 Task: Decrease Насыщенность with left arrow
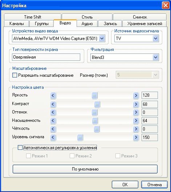(53, 121)
